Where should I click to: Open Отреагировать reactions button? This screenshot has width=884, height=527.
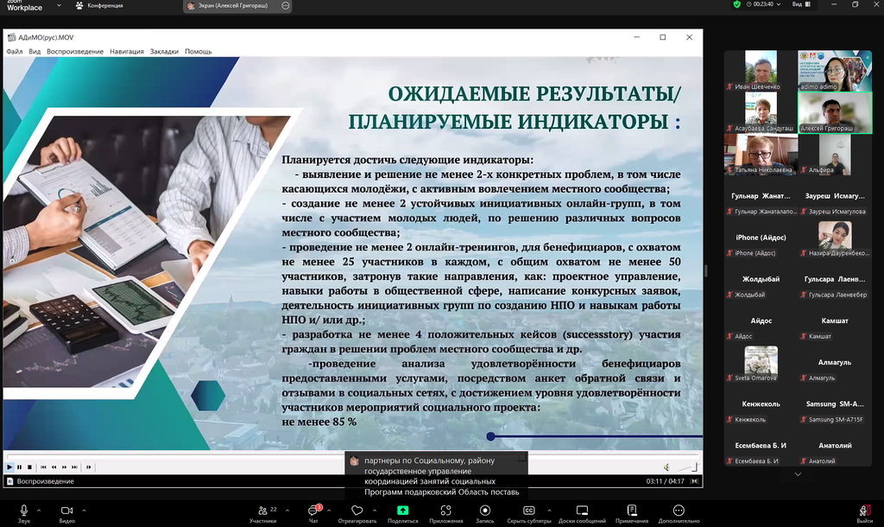coord(357,512)
